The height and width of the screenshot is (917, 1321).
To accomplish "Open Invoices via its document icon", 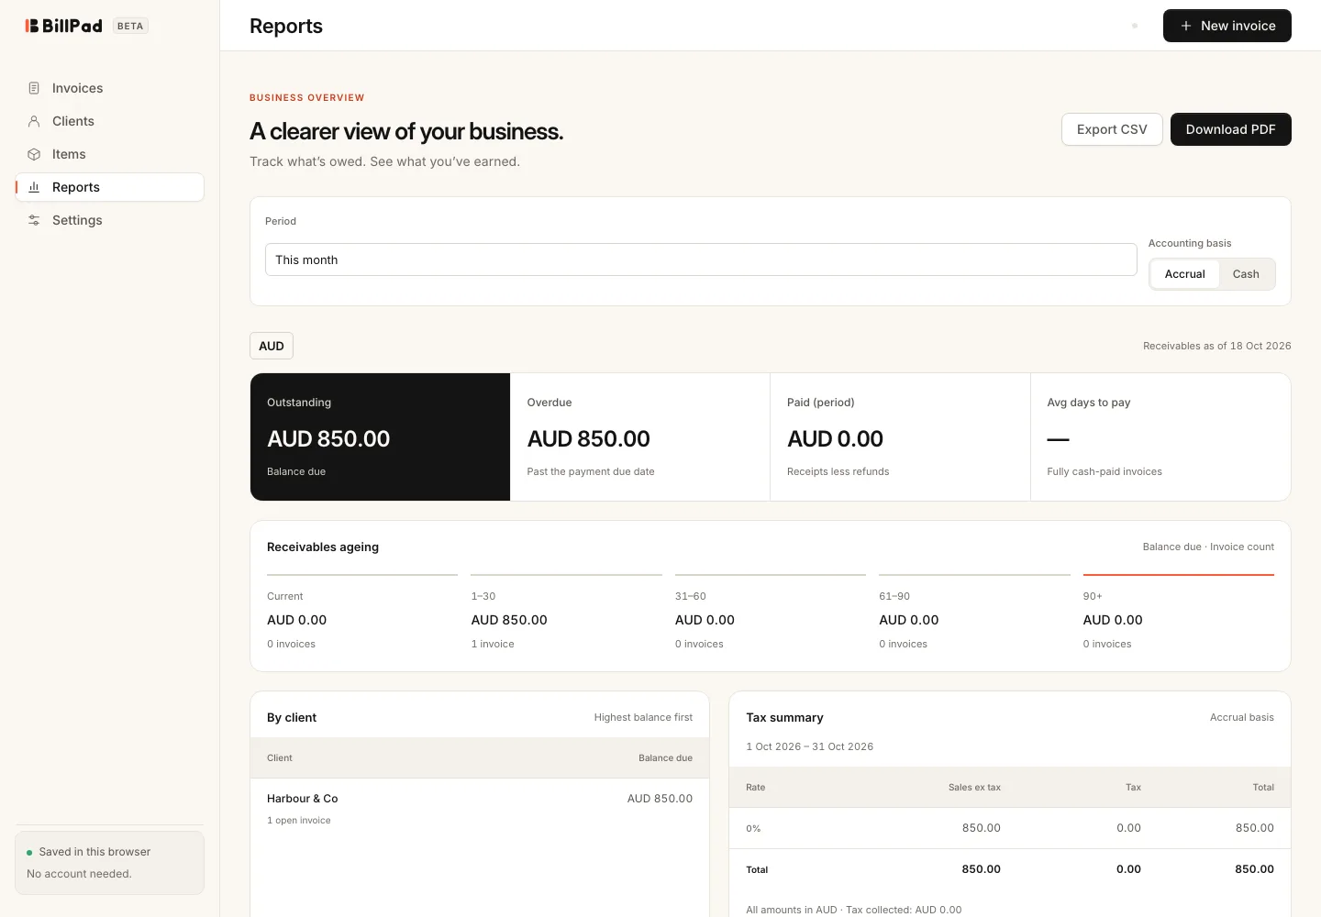I will (x=34, y=88).
